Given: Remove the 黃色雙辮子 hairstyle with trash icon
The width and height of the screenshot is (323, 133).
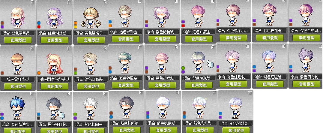Looking at the screenshot, I should pos(105,2).
